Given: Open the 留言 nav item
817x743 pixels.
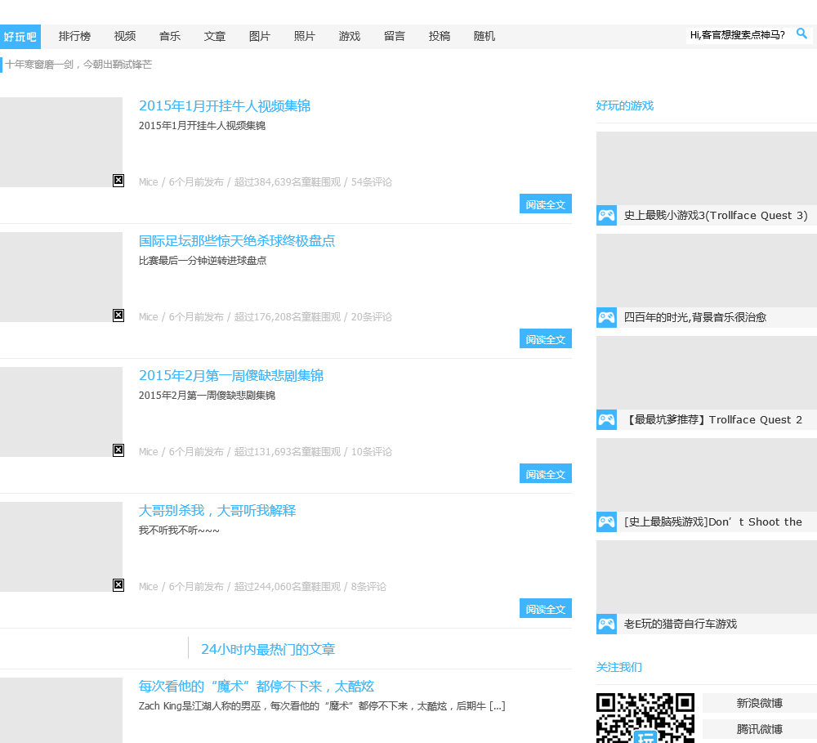Looking at the screenshot, I should coord(395,37).
